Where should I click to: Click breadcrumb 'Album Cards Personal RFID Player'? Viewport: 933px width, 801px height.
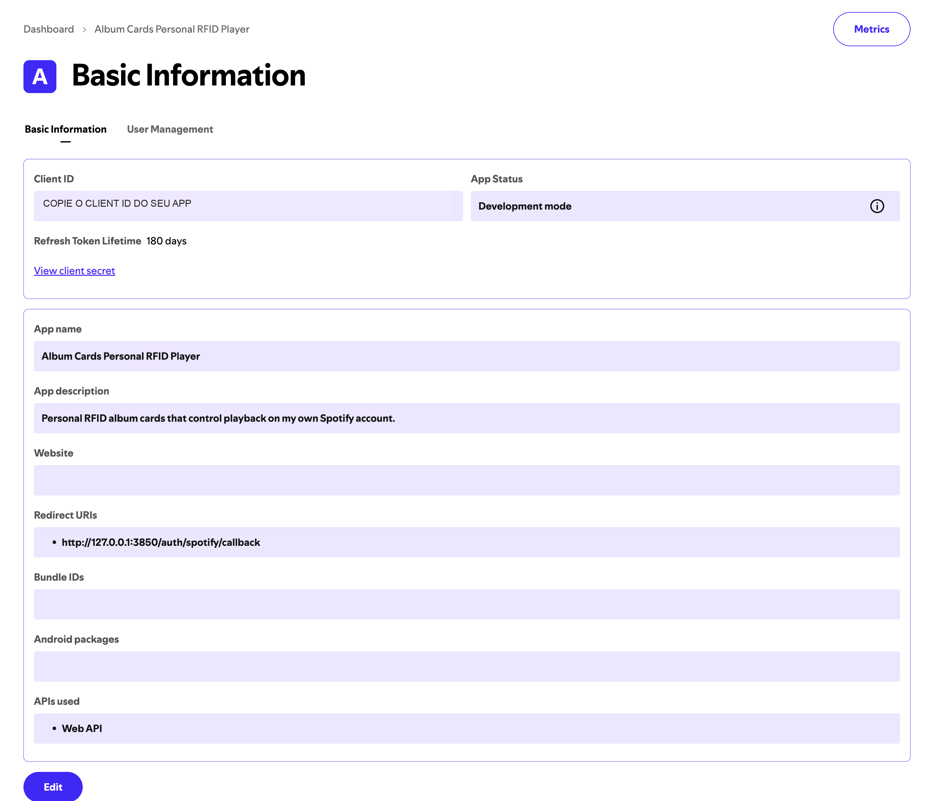coord(172,29)
